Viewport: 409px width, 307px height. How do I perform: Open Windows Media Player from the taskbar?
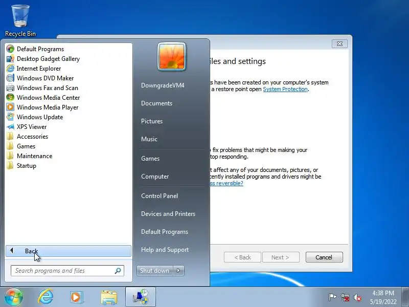click(76, 297)
